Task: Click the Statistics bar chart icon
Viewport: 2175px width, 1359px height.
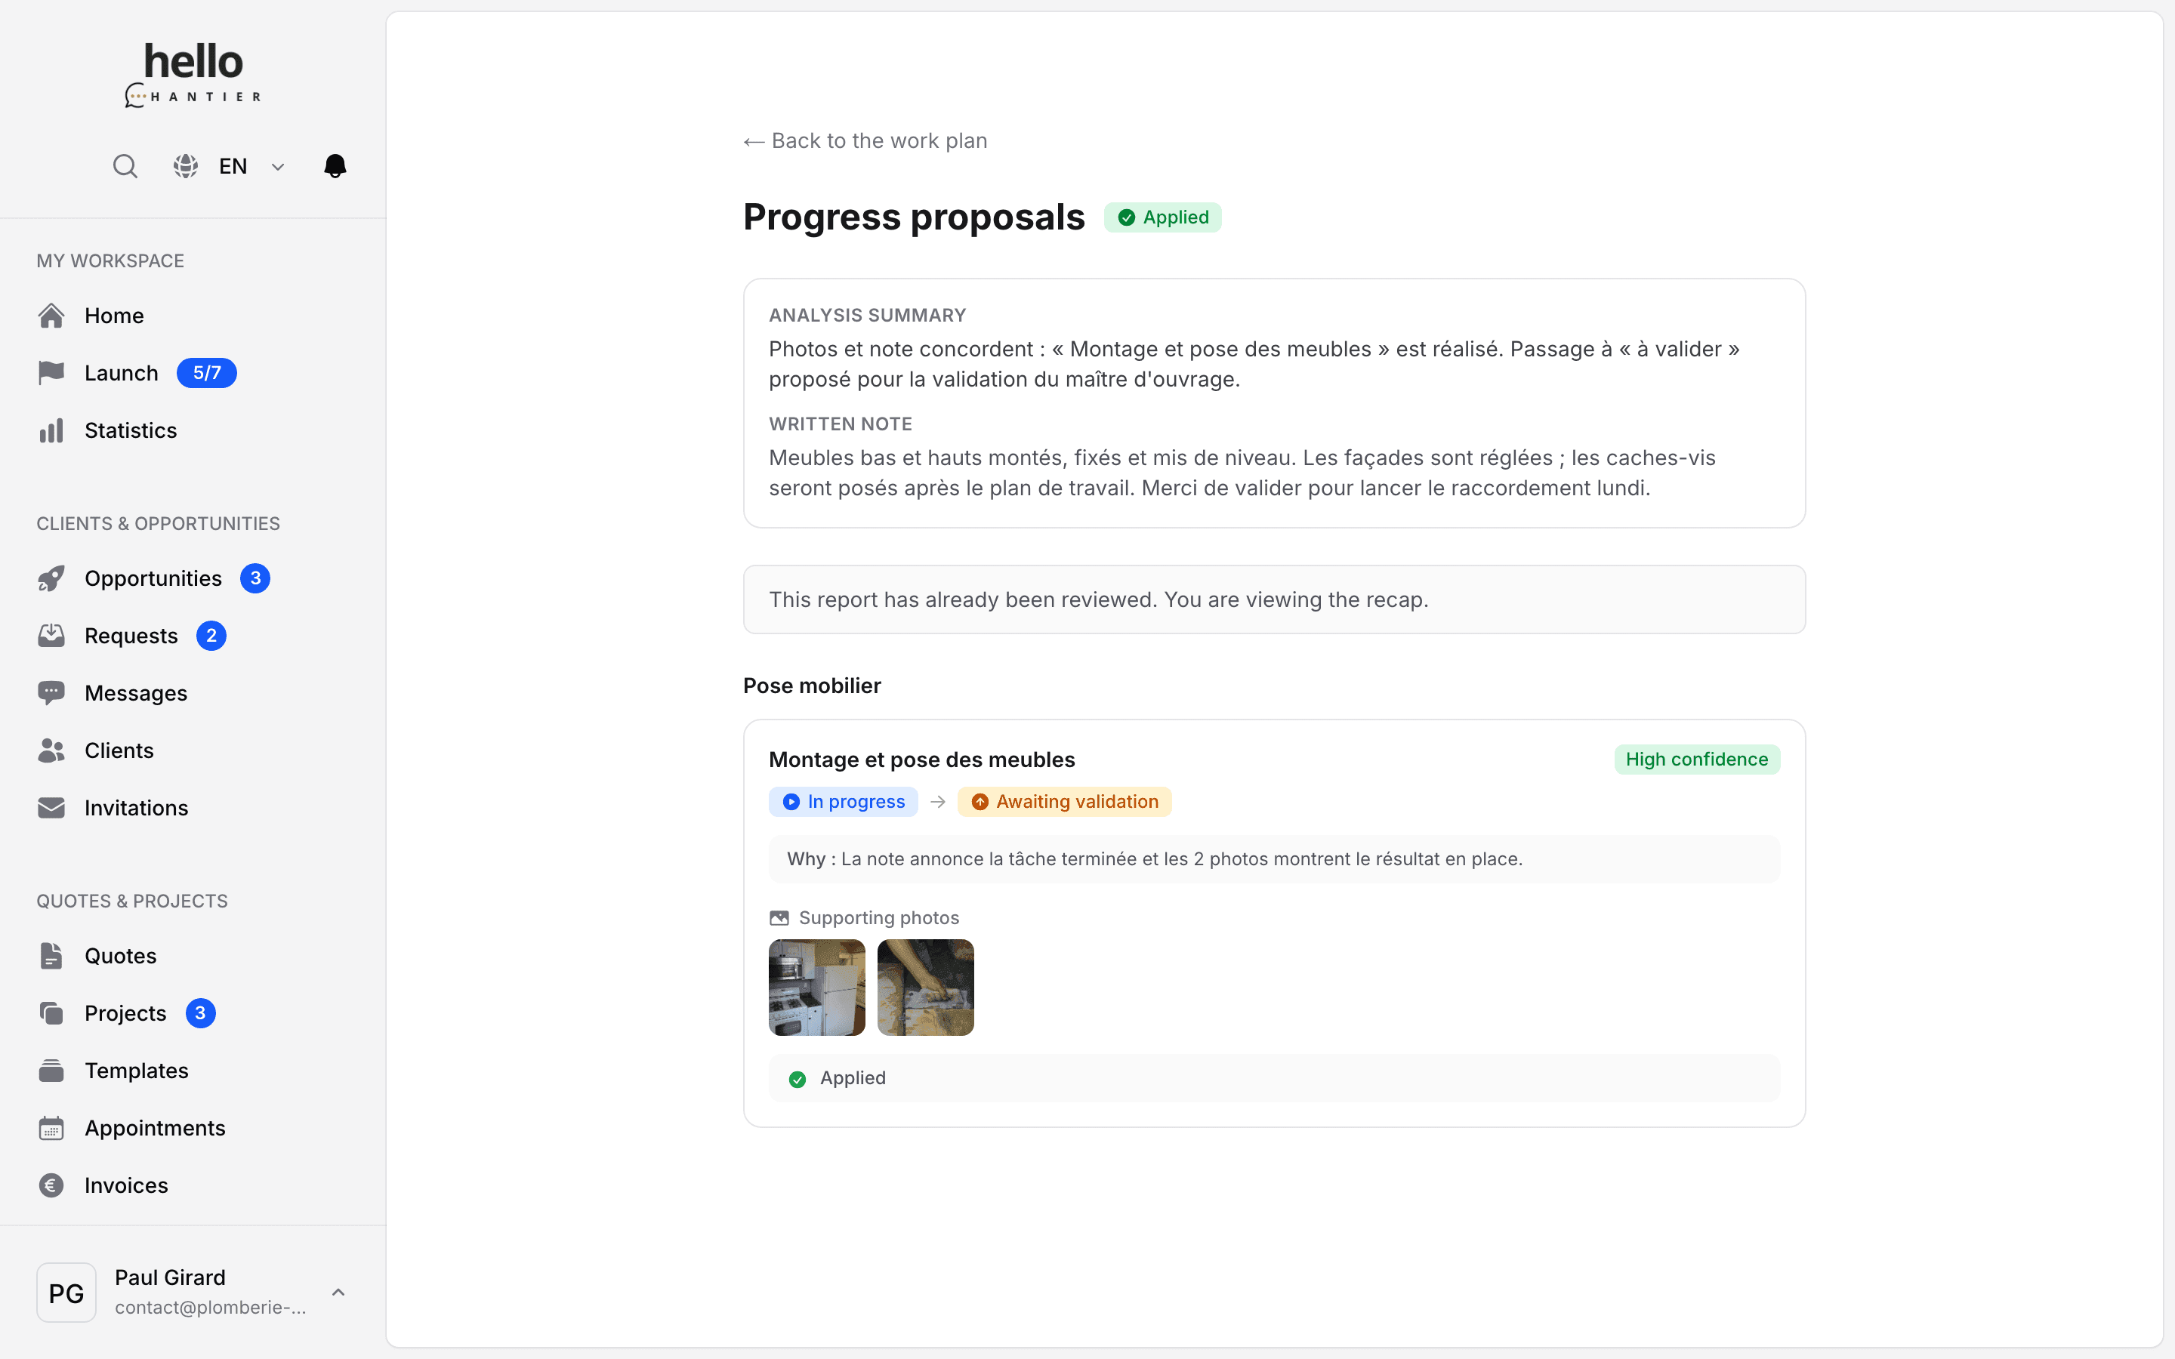Action: point(51,430)
